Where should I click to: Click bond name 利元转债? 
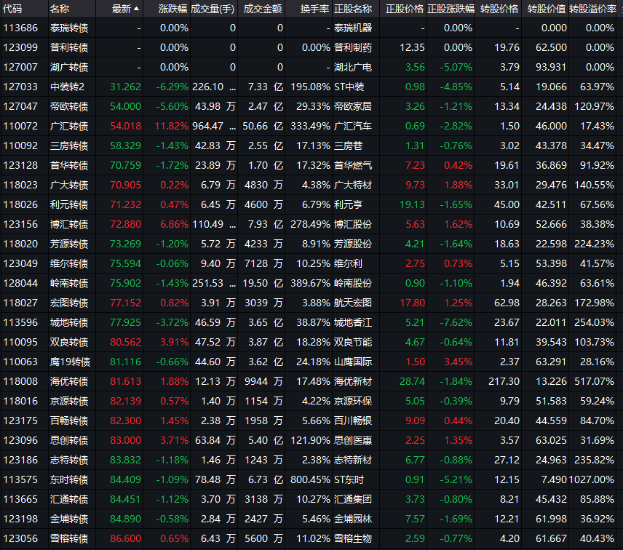(x=69, y=204)
